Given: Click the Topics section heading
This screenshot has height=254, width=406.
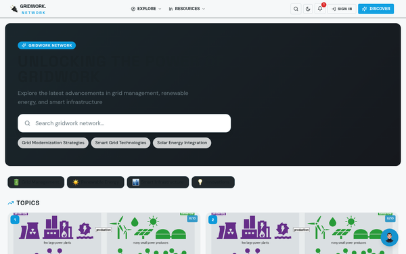Looking at the screenshot, I should click(x=28, y=203).
